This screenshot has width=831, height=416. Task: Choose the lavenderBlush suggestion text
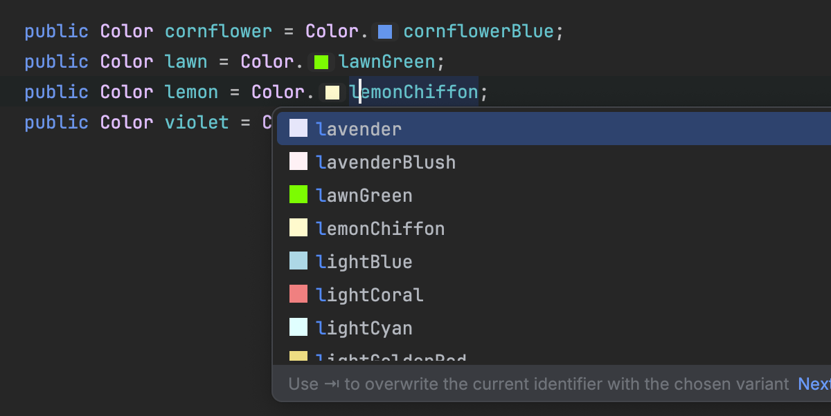click(x=386, y=162)
